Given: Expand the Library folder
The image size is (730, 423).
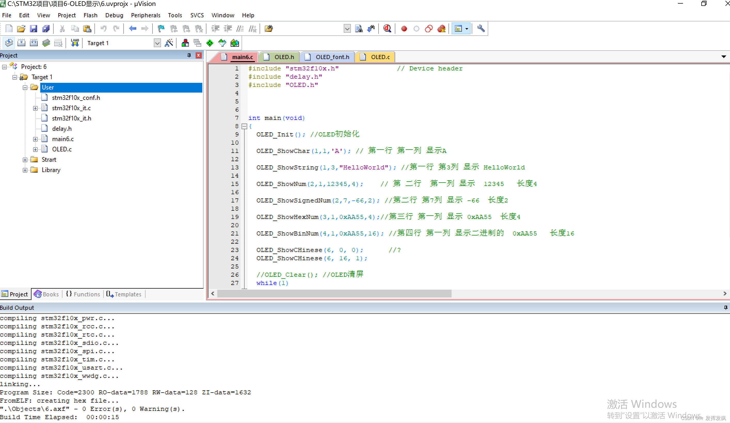Looking at the screenshot, I should pos(25,170).
